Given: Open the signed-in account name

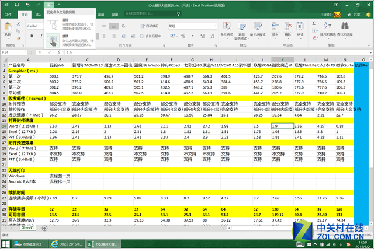Looking at the screenshot, I should [x=326, y=15].
